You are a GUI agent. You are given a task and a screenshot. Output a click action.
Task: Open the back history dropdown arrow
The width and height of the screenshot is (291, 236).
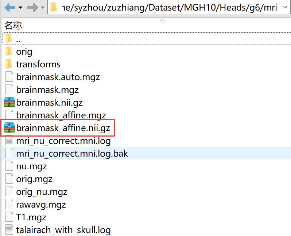[20, 8]
